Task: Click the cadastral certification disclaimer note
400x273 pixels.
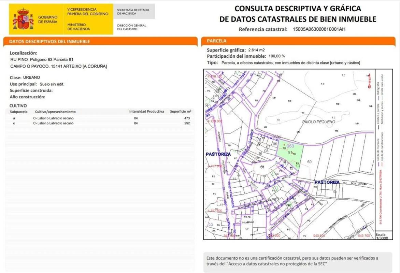Action: 292,261
